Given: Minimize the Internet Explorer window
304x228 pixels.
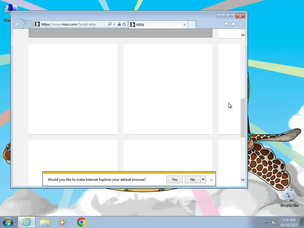Looking at the screenshot, I should tap(221, 16).
